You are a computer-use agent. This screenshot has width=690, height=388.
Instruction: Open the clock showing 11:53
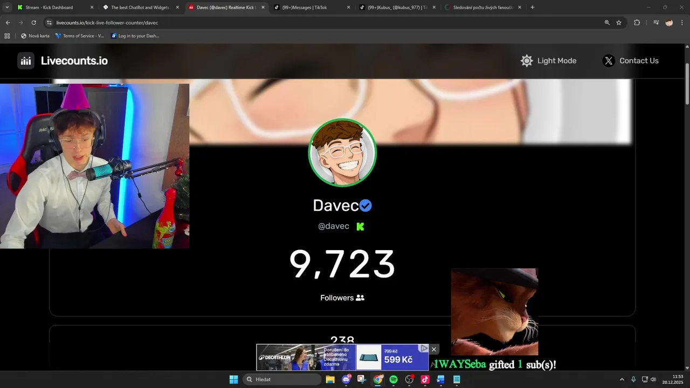673,379
